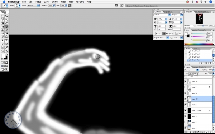
Task: Select the Magic Wand tool
Action: pyautogui.click(x=6, y=20)
